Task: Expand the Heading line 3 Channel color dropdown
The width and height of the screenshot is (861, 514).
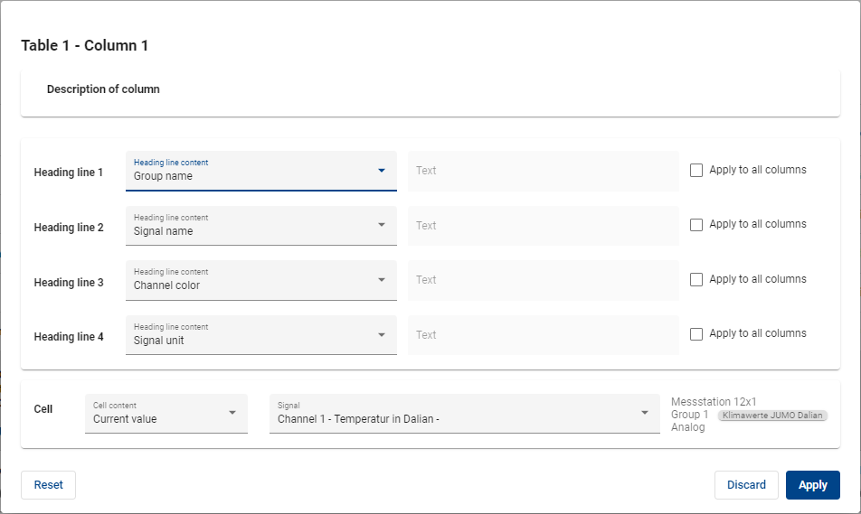Action: 260,280
